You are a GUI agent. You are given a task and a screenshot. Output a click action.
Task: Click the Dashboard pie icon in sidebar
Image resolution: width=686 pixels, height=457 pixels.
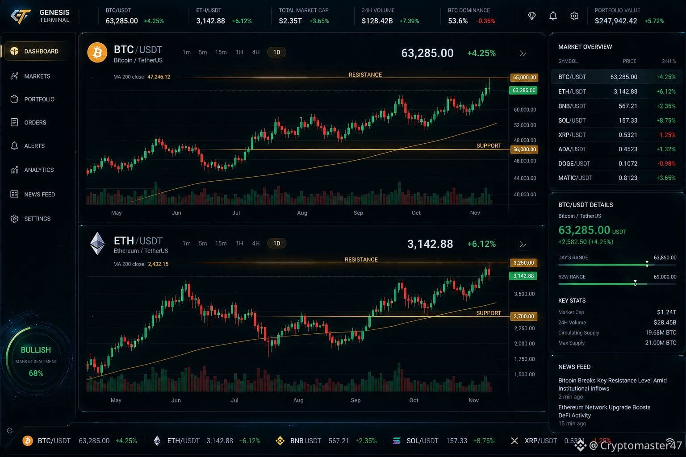coord(14,51)
